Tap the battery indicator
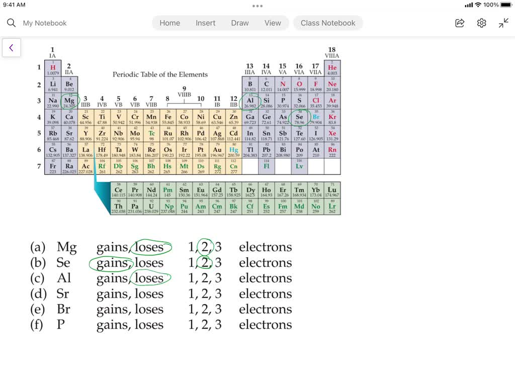Image resolution: width=515 pixels, height=386 pixels. pyautogui.click(x=507, y=5)
